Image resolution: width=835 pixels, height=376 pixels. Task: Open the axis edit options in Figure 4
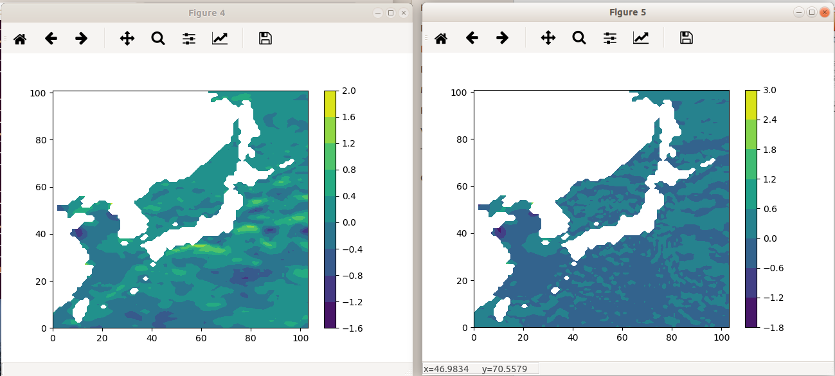[x=220, y=39]
